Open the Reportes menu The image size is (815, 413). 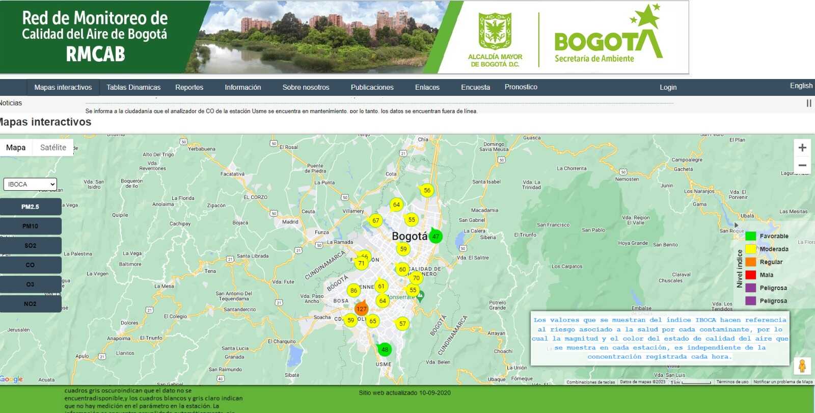coord(189,87)
